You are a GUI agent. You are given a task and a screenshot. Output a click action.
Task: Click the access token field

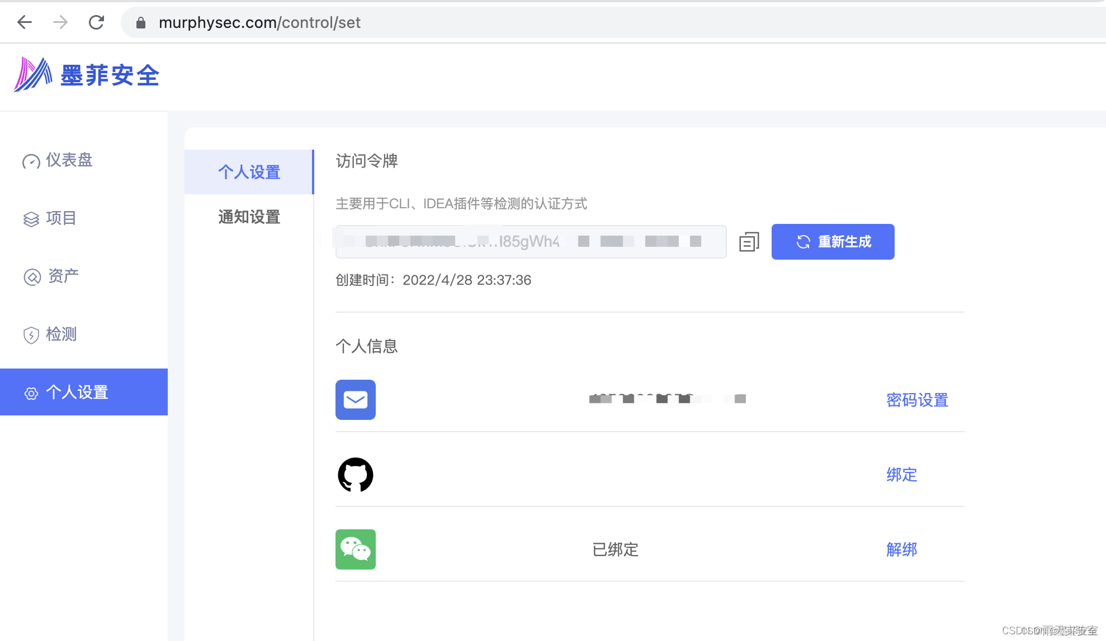coord(531,242)
